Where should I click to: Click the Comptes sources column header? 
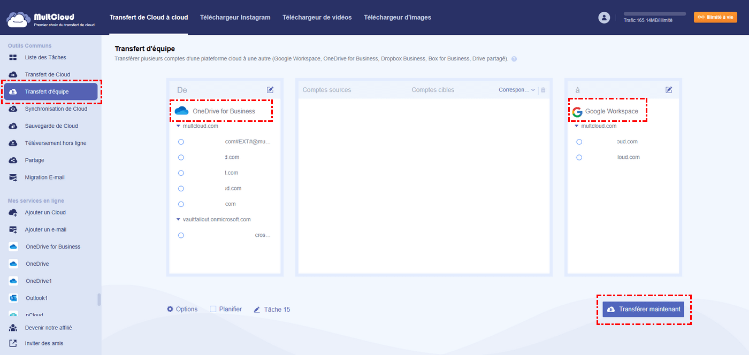327,90
